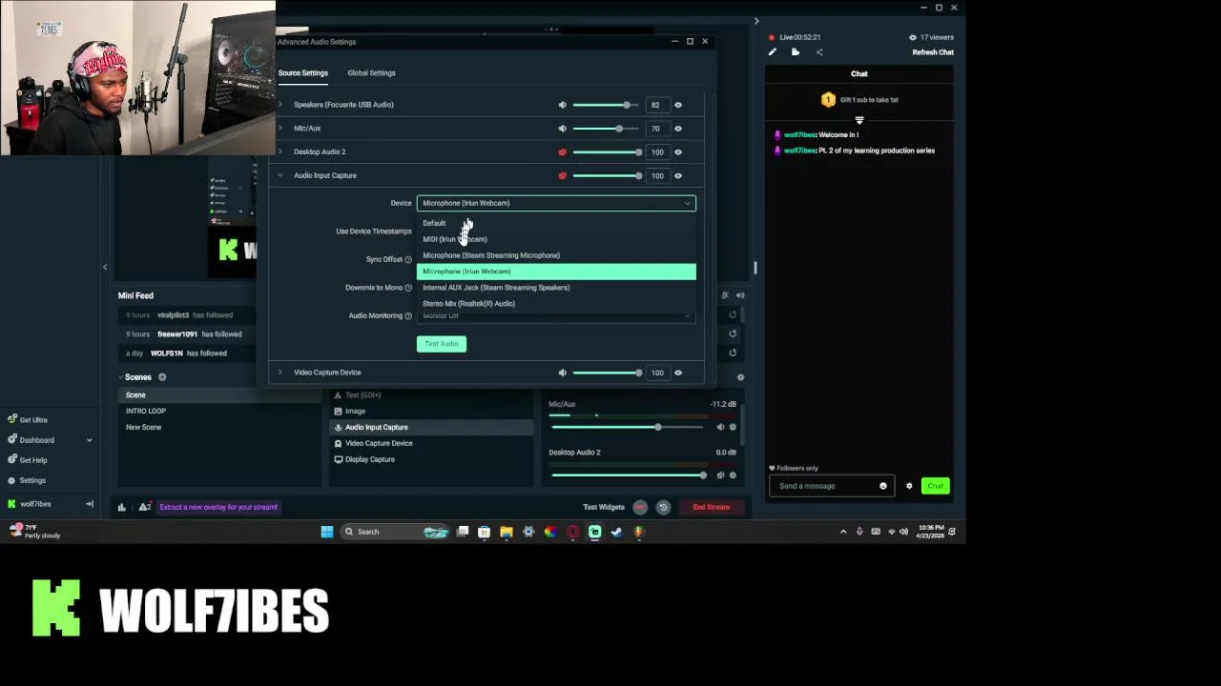This screenshot has width=1221, height=686.
Task: Adjust the Speakers (Focusrite) volume slider
Action: click(607, 105)
